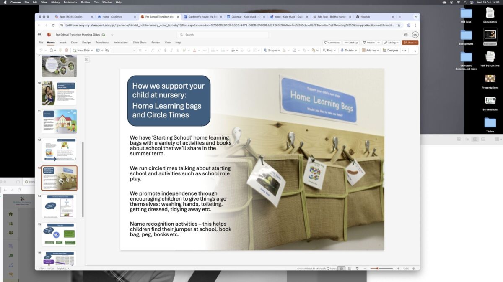Viewport: 503px width, 282px height.
Task: Click the Designer icon in the ribbon
Action: (x=390, y=50)
